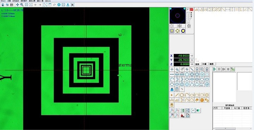Open the blue gear settings icon
This screenshot has width=254, height=130.
pyautogui.click(x=59, y=5)
